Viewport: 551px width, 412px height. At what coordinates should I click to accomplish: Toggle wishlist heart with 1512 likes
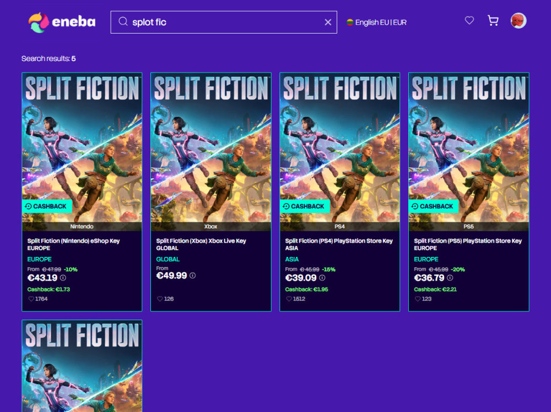click(289, 299)
